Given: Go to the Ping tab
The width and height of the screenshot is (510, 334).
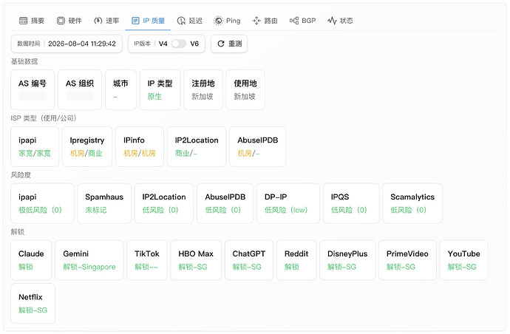Looking at the screenshot, I should [228, 21].
